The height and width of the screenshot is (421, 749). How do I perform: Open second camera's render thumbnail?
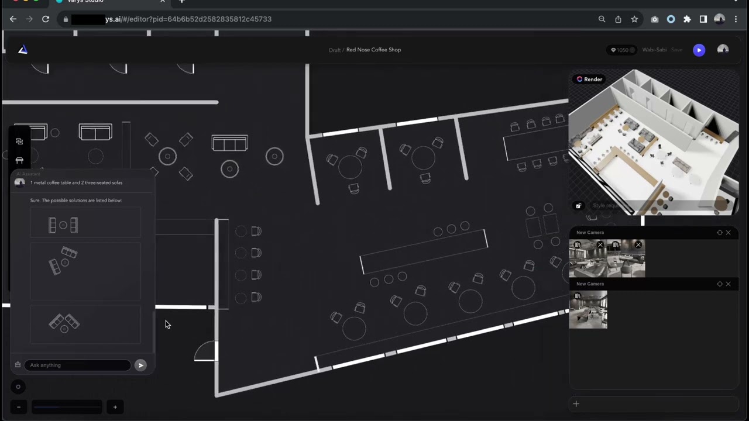point(588,309)
